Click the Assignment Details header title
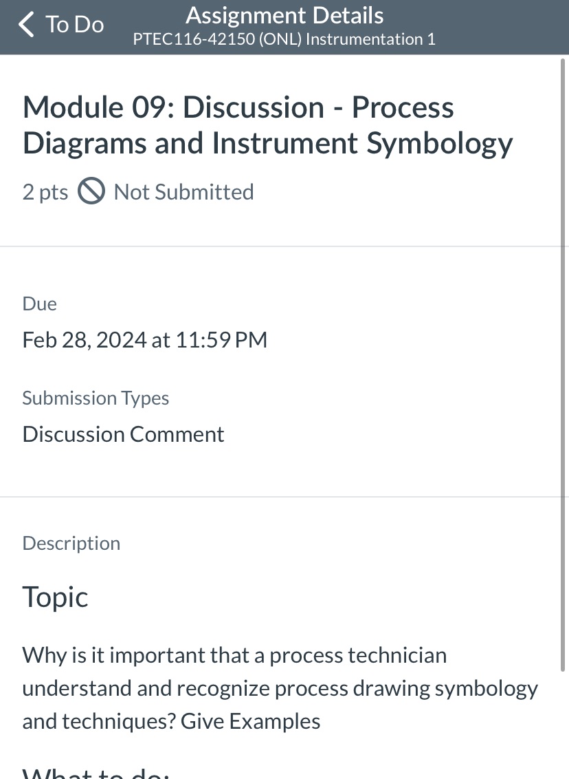This screenshot has height=779, width=569. tap(284, 14)
